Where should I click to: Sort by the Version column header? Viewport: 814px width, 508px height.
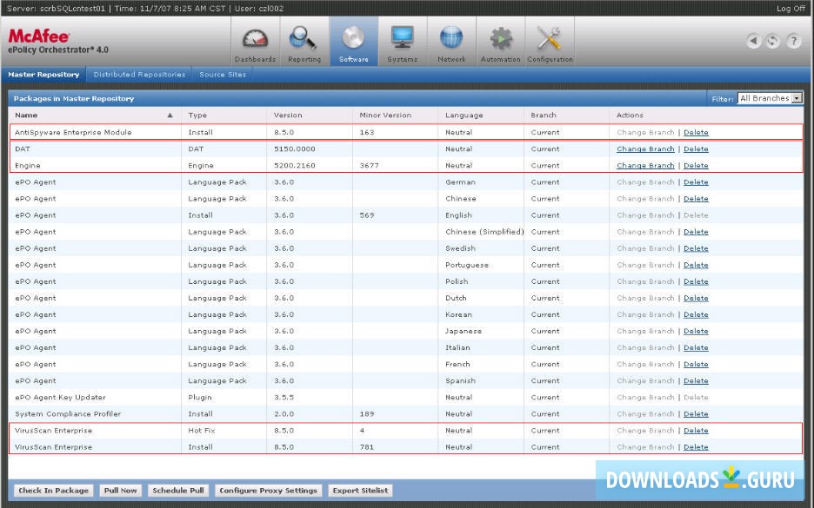coord(288,115)
